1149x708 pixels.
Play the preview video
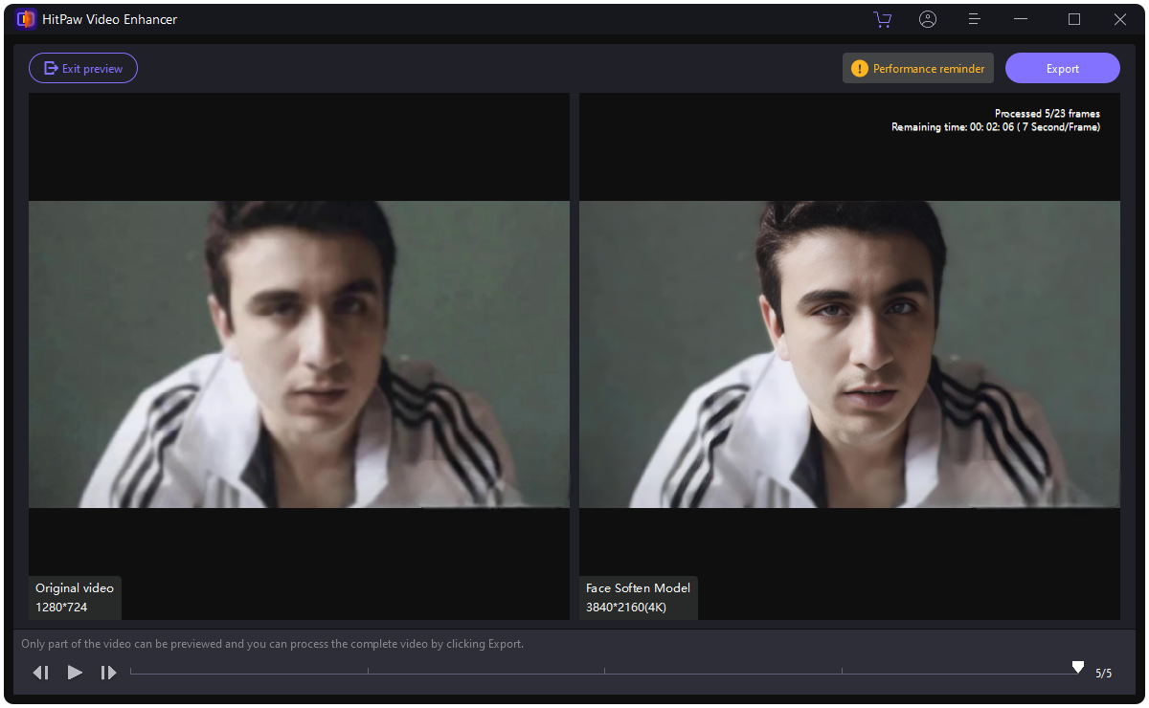click(x=75, y=673)
